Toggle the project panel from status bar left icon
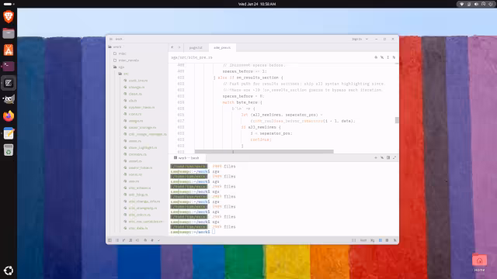 (x=110, y=240)
